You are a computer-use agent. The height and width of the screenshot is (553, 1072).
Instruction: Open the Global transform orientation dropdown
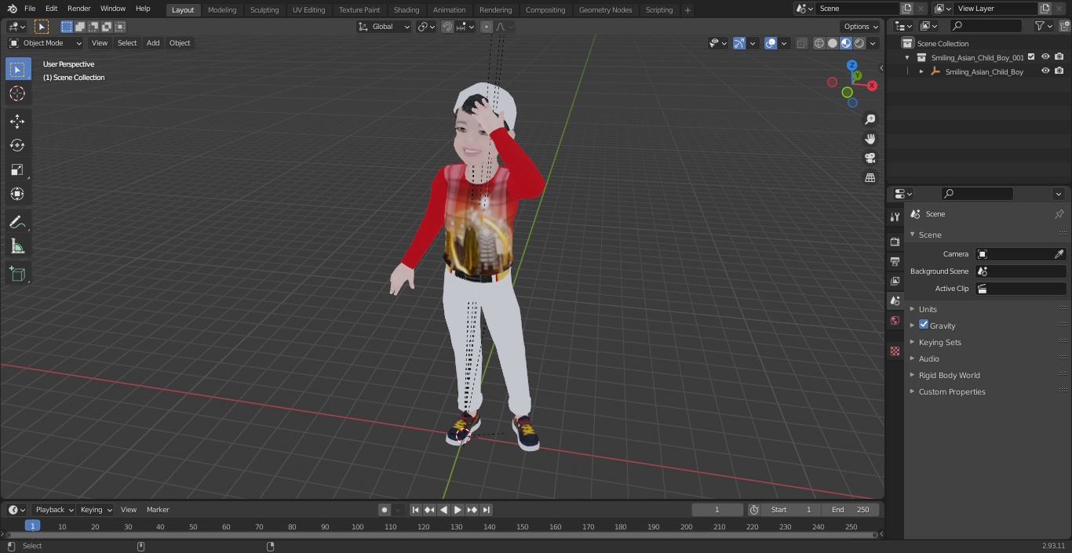385,27
